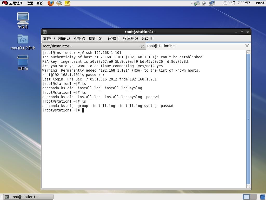Click the terminal vertical scrollbar thumb
The height and width of the screenshot is (200, 266).
point(248,119)
